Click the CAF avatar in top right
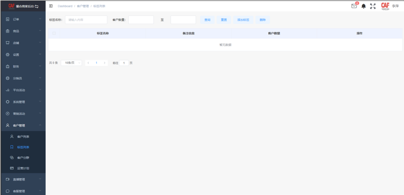 tap(385, 6)
